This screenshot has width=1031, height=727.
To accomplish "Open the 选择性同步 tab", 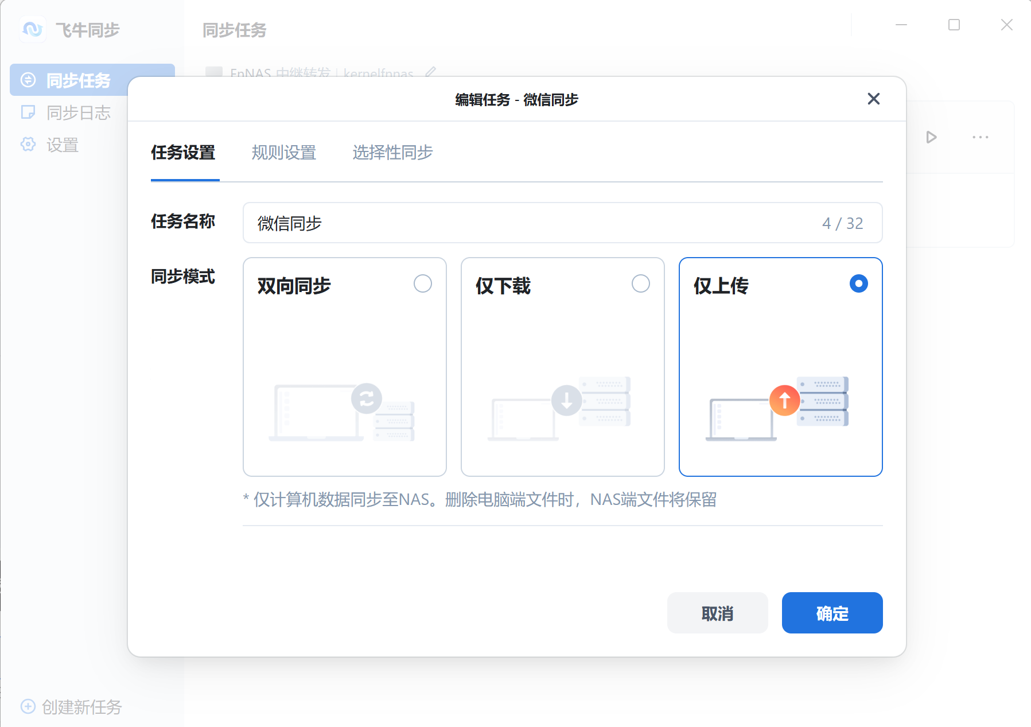I will coord(392,153).
